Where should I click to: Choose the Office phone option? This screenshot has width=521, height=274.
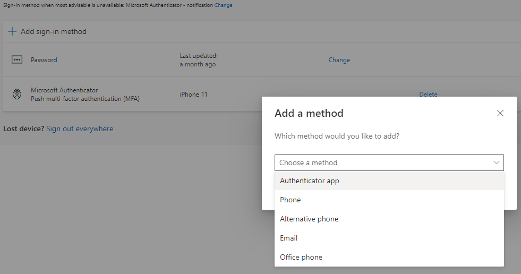(x=301, y=257)
